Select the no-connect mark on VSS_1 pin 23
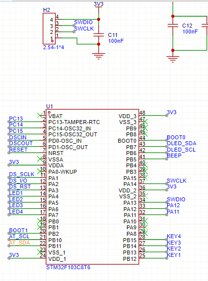The height and width of the screenshot is (281, 208). pyautogui.click(x=40, y=252)
